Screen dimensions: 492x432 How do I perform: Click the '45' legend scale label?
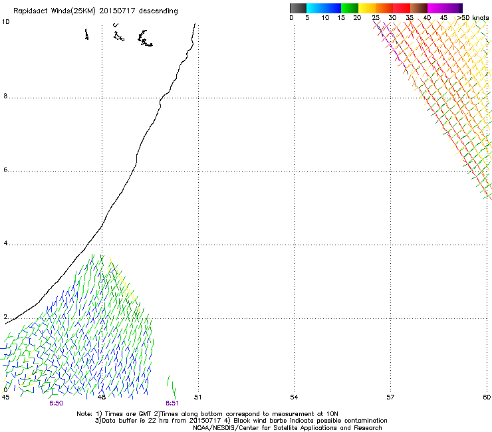point(443,18)
